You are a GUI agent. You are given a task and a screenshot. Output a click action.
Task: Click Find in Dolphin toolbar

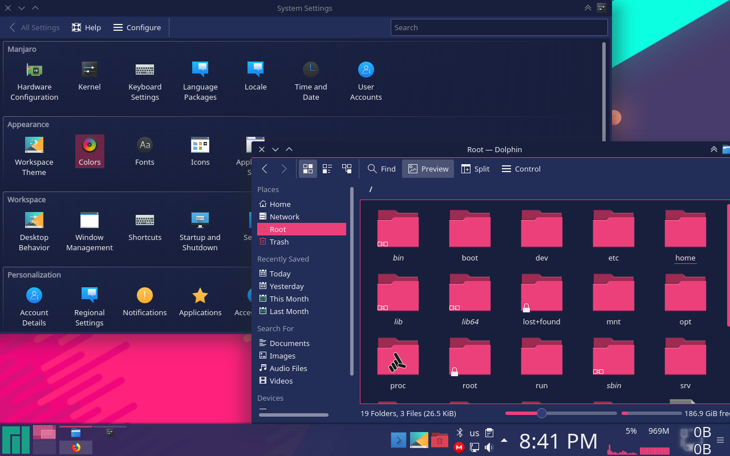tap(382, 169)
